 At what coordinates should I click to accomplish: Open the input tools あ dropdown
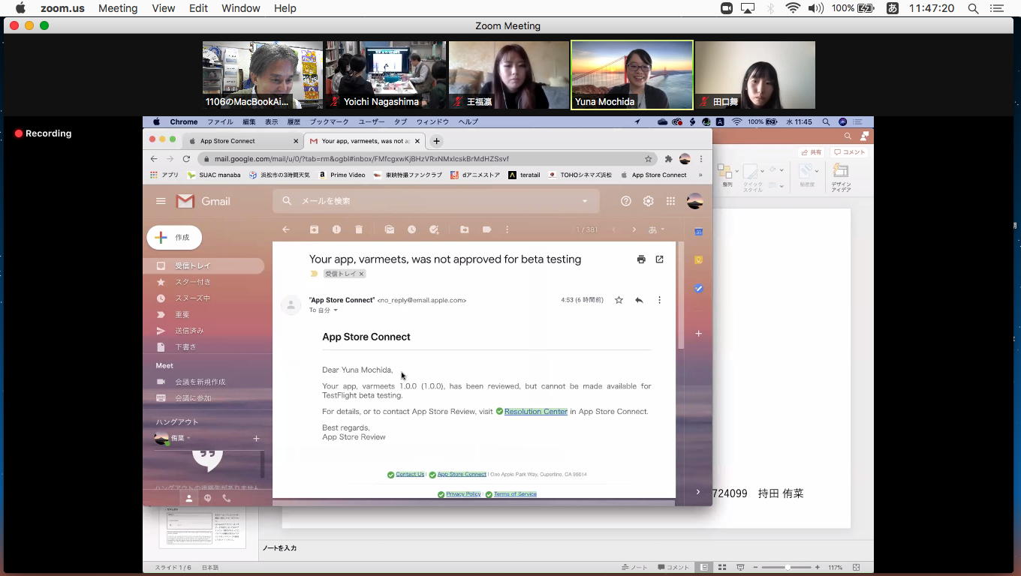coord(657,229)
